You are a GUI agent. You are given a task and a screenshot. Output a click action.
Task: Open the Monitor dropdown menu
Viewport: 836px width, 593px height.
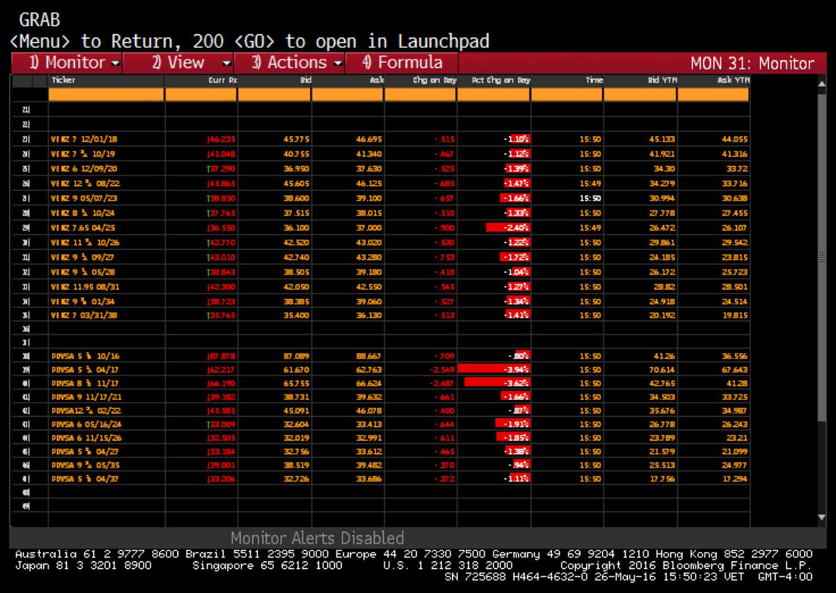pos(66,63)
